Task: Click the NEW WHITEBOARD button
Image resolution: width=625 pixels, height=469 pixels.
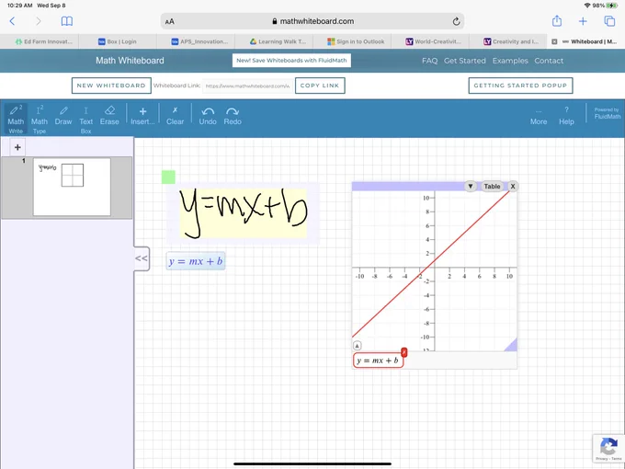Action: (x=111, y=86)
